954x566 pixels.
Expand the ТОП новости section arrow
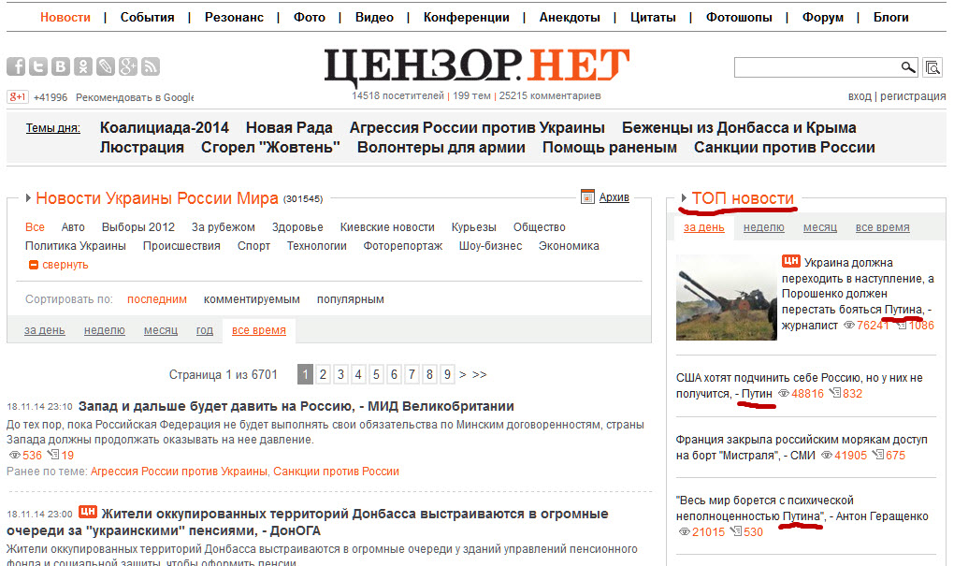coord(684,197)
